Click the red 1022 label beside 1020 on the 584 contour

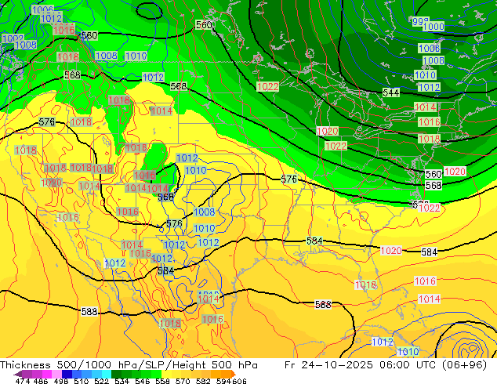430,208
